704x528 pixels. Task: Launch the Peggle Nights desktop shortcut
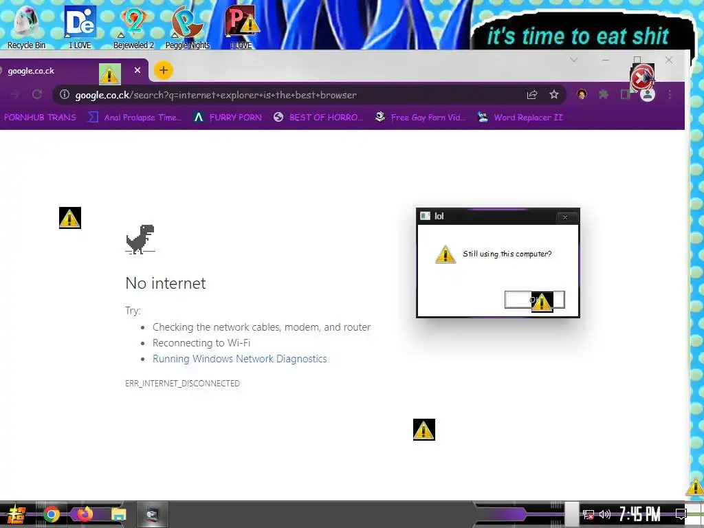click(x=187, y=27)
